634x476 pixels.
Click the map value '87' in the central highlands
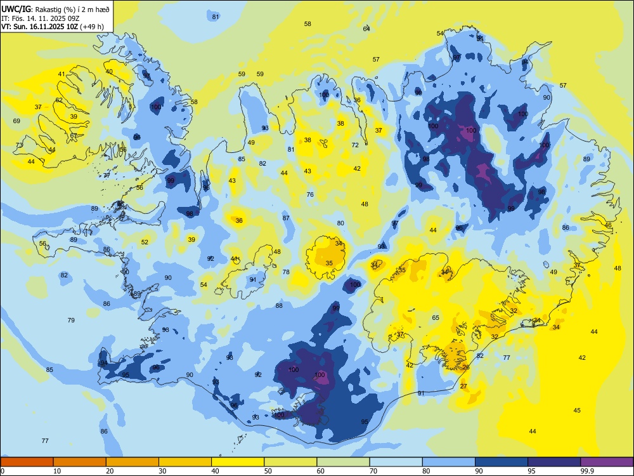click(x=287, y=218)
